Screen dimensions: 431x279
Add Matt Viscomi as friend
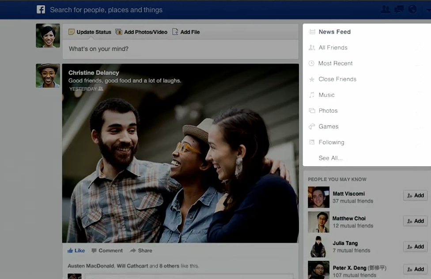coord(416,196)
